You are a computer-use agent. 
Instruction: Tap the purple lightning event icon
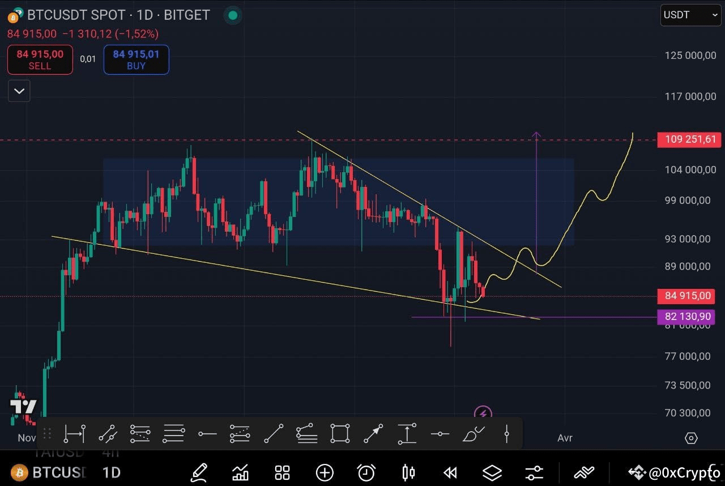coord(483,413)
